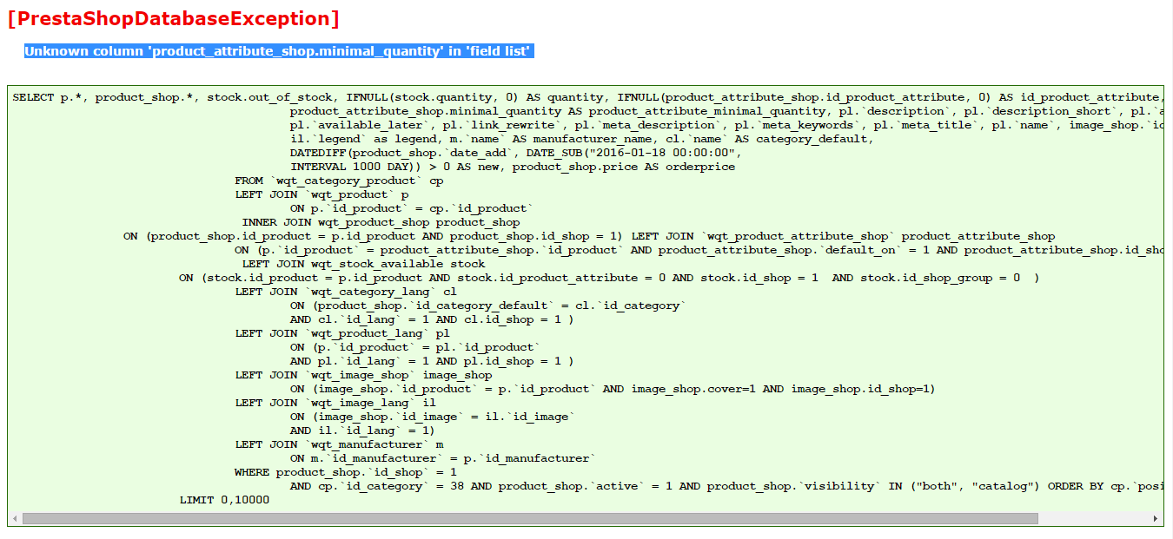Click the scrollbar left arrow
1173x539 pixels.
tap(15, 518)
